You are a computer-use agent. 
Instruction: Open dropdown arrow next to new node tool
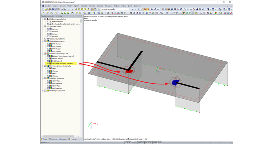[x=45, y=13]
